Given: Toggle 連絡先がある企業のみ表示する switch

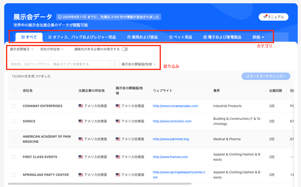Looking at the screenshot, I should tap(125, 49).
